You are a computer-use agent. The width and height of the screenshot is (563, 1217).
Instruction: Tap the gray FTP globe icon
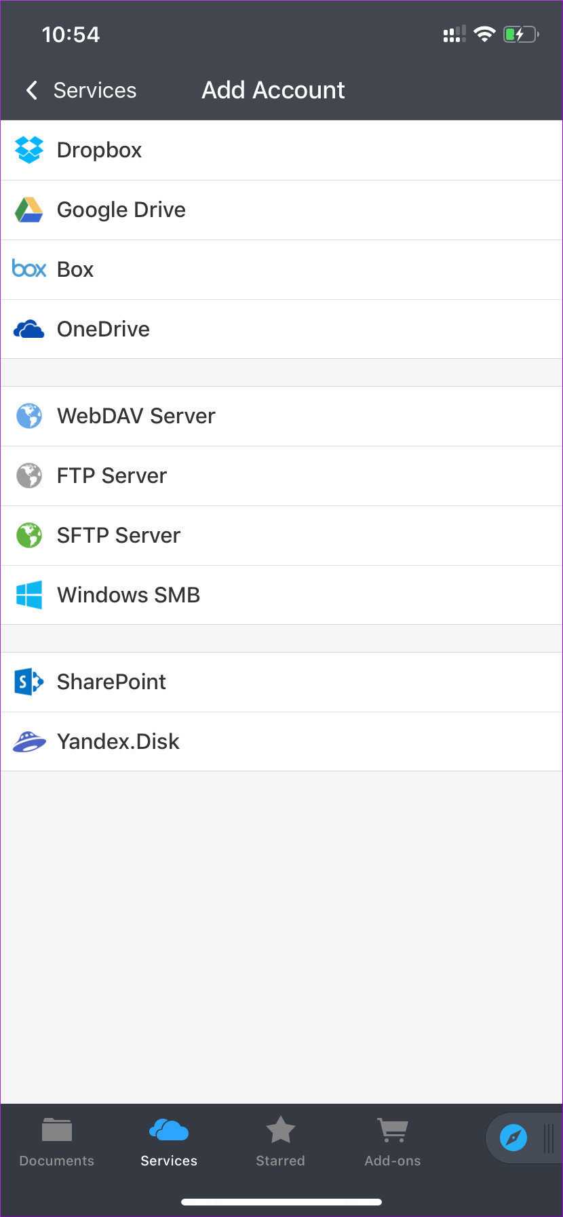29,476
